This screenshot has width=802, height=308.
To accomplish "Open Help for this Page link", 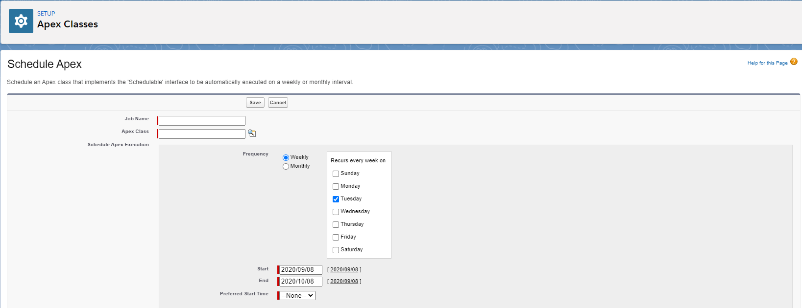I will coord(767,63).
